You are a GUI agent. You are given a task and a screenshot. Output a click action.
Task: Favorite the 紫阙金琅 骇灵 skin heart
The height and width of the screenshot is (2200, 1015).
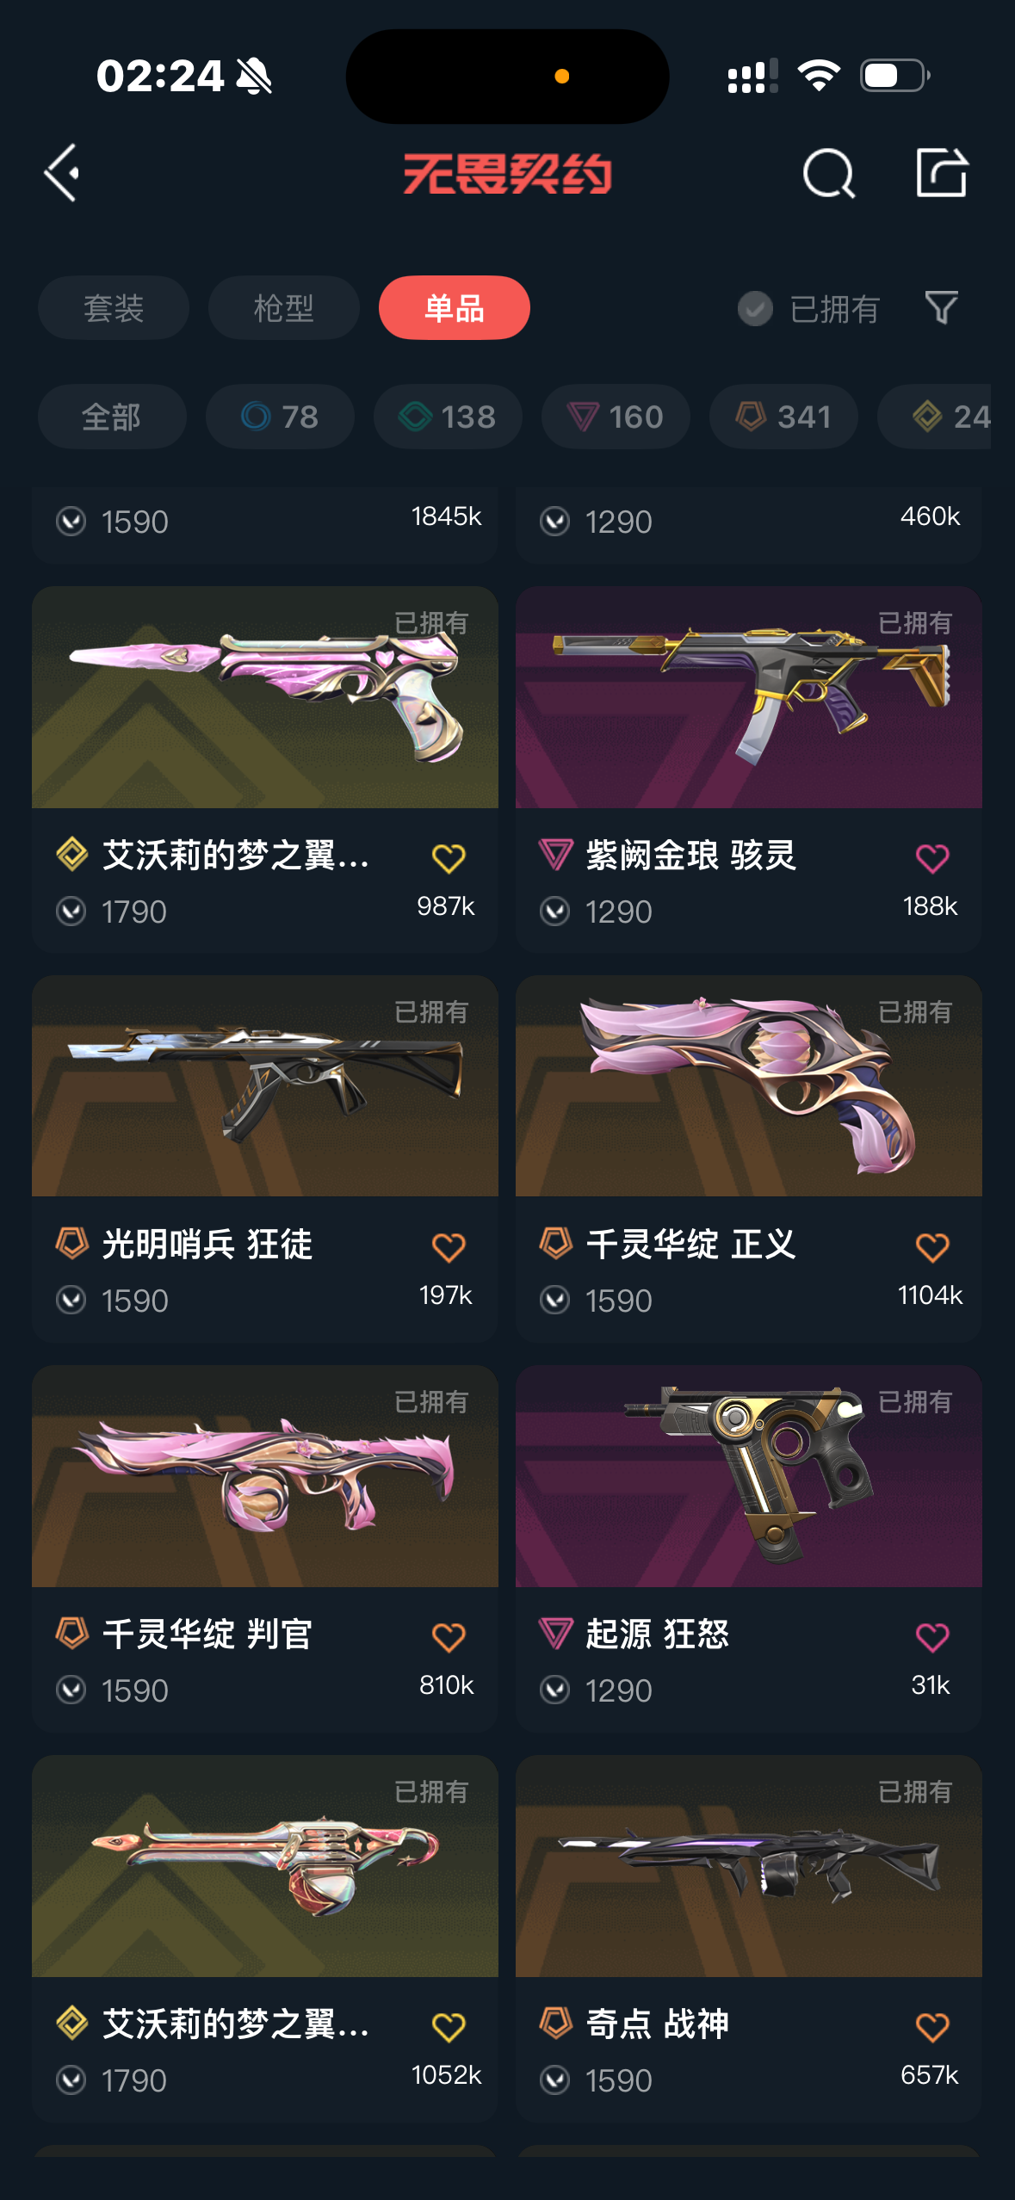tap(931, 858)
